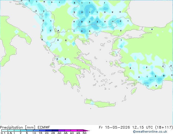The height and width of the screenshot is (134, 173).
Task: Click the arrow tip at the legend's end
Action: pos(87,131)
